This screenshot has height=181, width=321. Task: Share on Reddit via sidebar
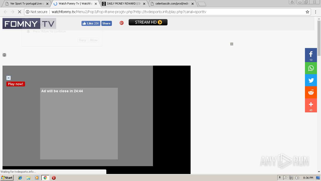311,92
